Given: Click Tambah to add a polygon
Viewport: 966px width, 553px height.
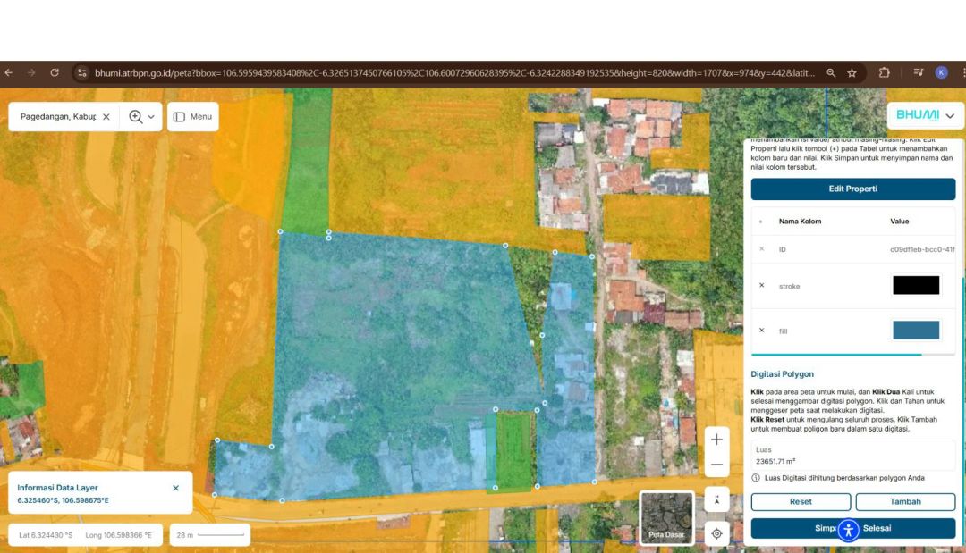Looking at the screenshot, I should point(905,502).
